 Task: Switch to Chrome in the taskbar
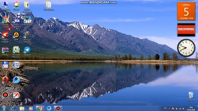point(40,108)
